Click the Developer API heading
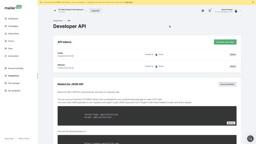Viewport: 256px width, 144px height. [70, 26]
